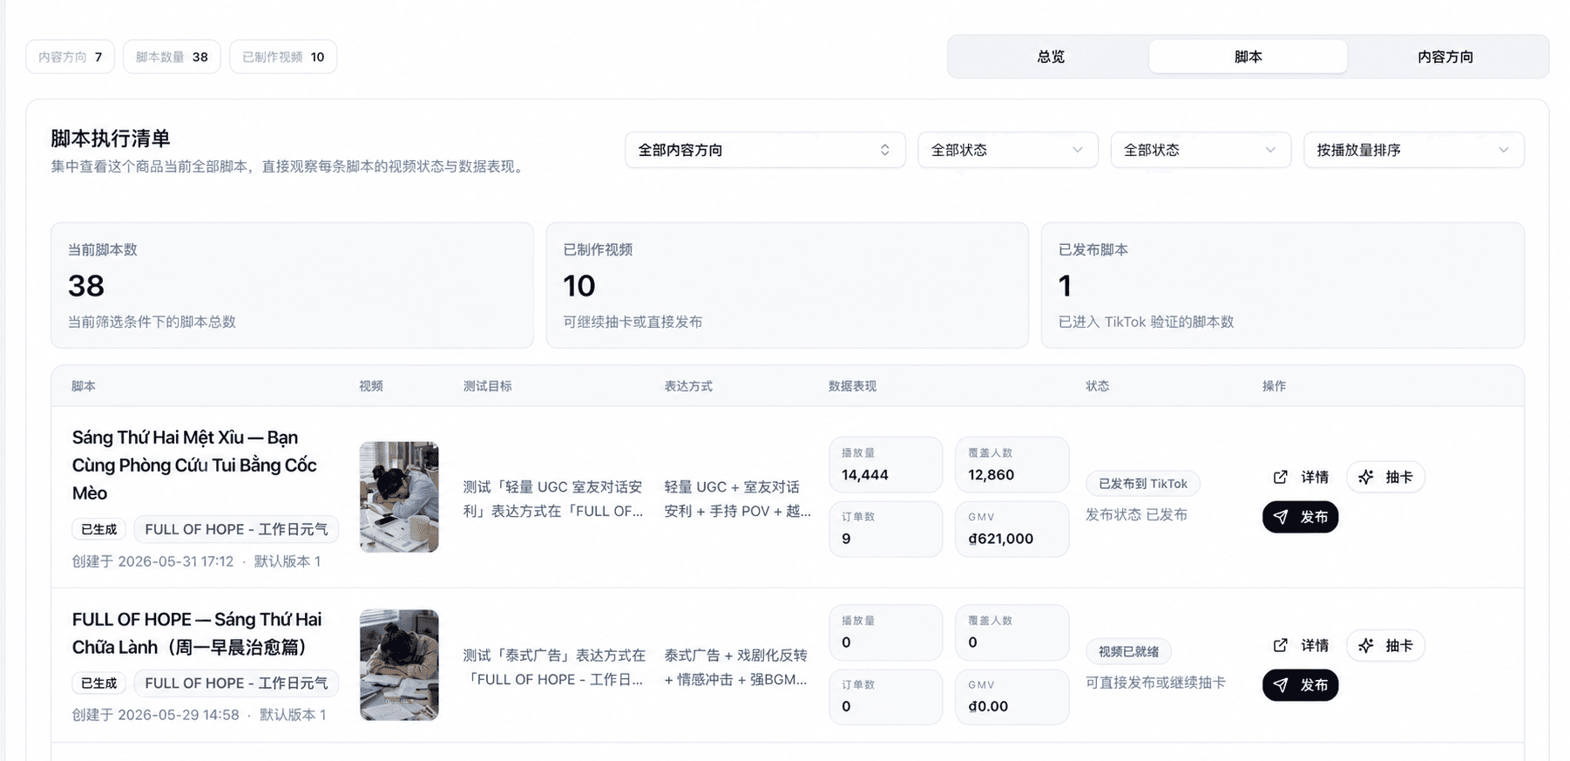This screenshot has height=761, width=1570.
Task: Click 发布 for Sáng Thứ Hai Mệt Xỉu script
Action: click(x=1300, y=517)
